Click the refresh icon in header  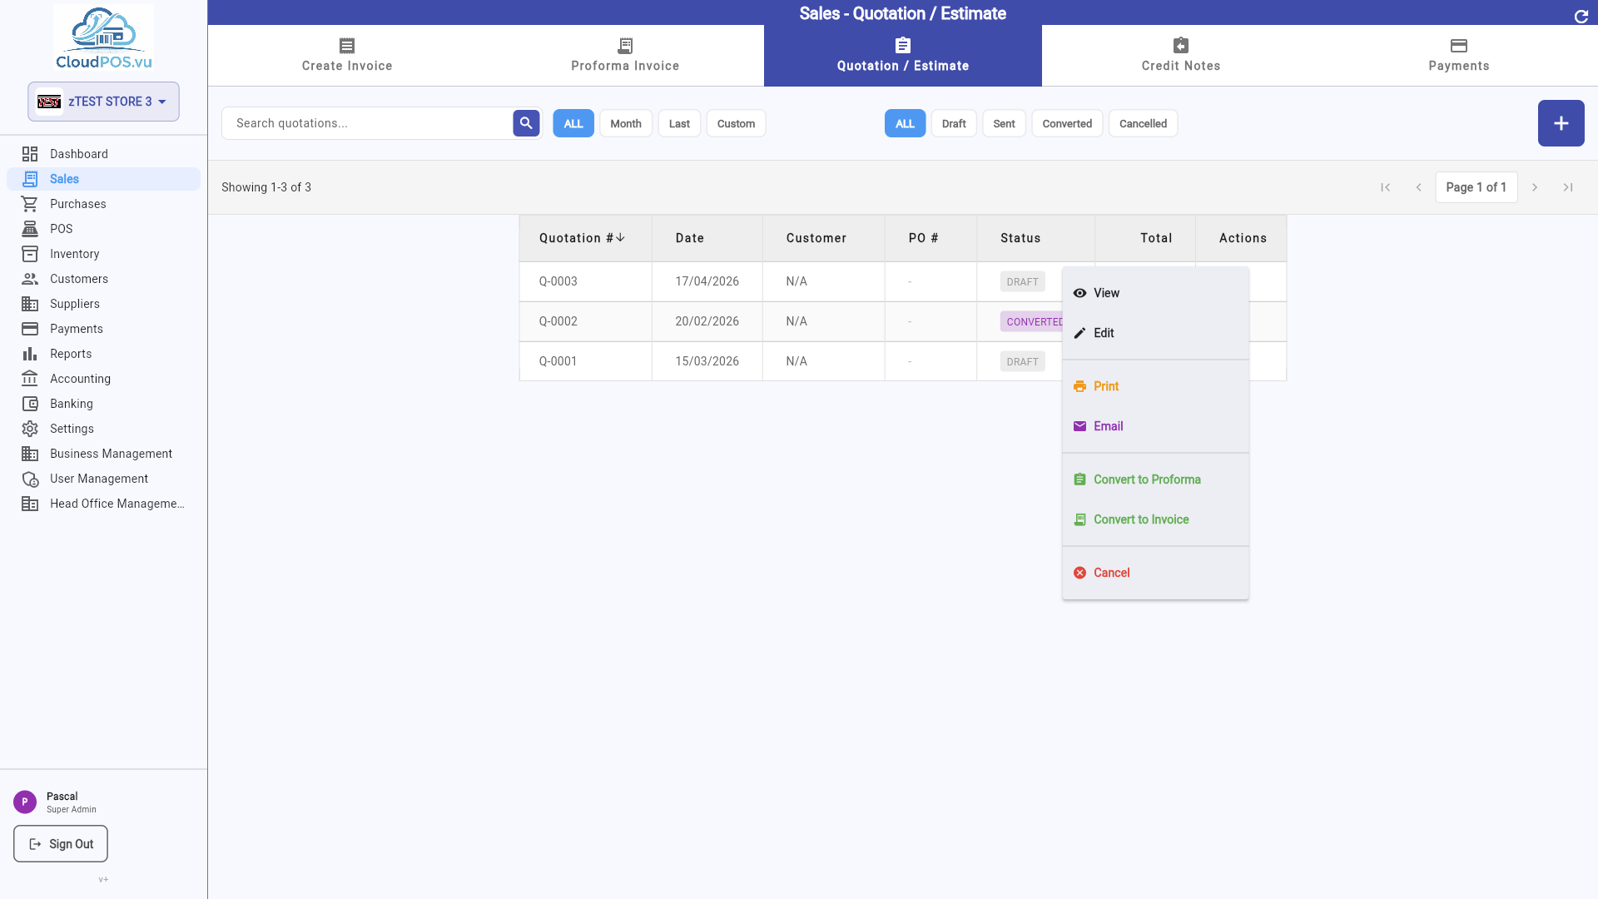(x=1581, y=16)
